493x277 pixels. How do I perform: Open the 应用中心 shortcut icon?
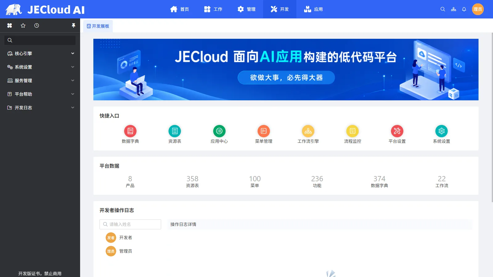(x=219, y=131)
